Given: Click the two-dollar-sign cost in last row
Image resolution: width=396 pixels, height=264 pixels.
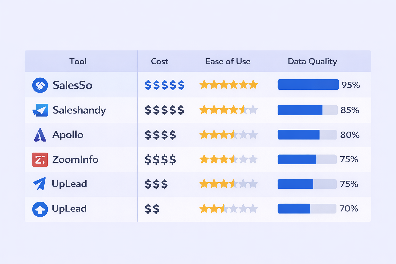Looking at the screenshot, I should (x=152, y=209).
